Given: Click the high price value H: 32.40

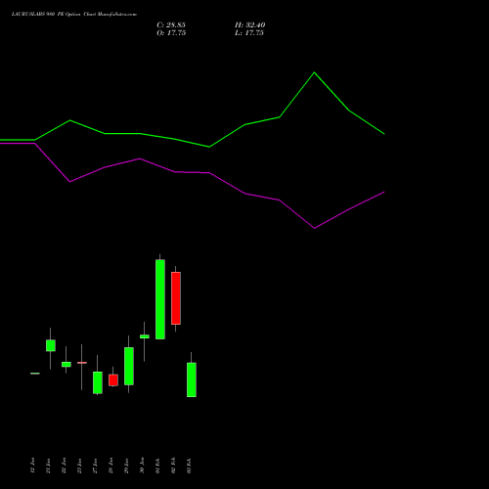Looking at the screenshot, I should click(249, 25).
